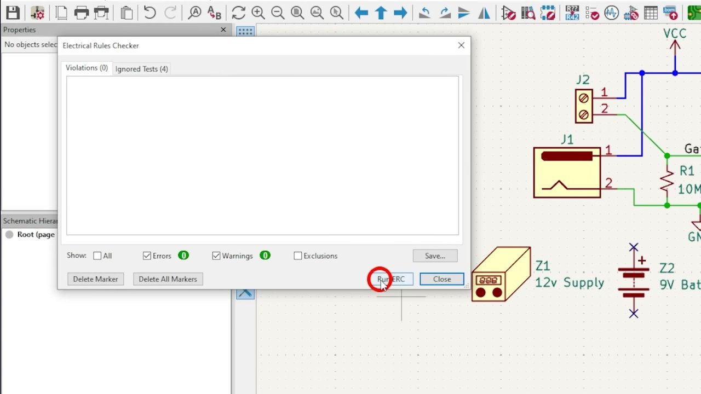Click the Save... button
This screenshot has height=394, width=701.
pyautogui.click(x=435, y=256)
